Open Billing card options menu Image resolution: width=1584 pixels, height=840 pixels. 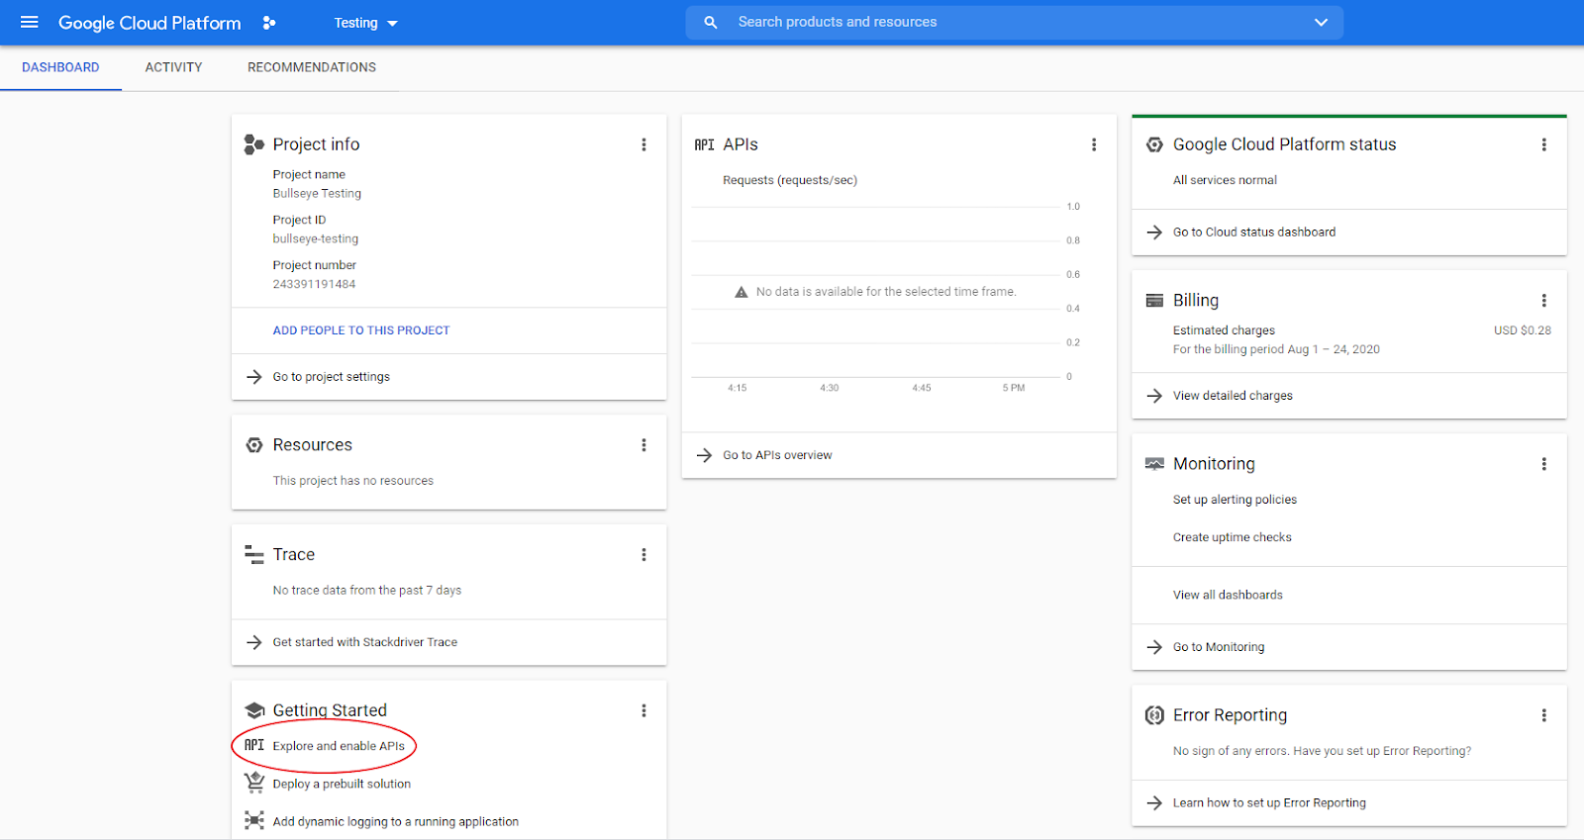click(1543, 301)
